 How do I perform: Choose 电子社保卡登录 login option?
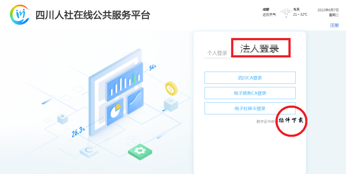[x=250, y=108]
